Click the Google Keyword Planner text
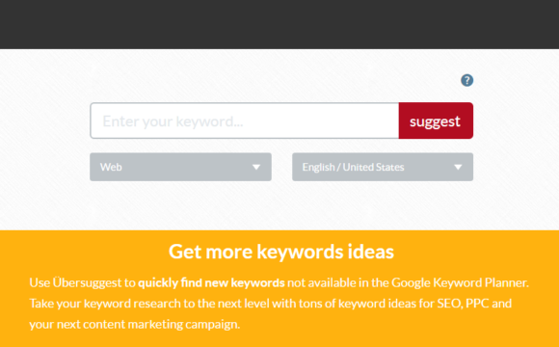Image resolution: width=559 pixels, height=347 pixels. click(459, 282)
